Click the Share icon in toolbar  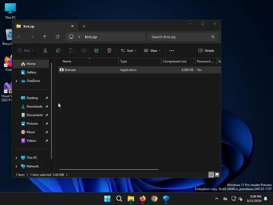[x=97, y=50]
